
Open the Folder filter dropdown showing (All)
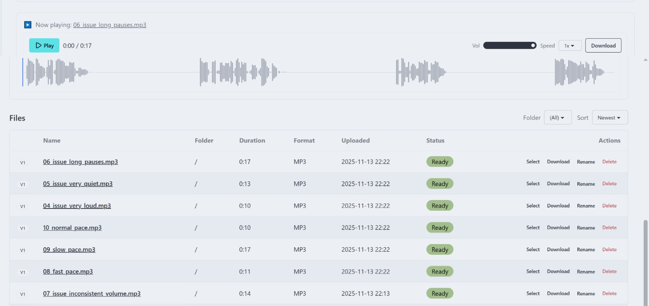click(x=557, y=117)
